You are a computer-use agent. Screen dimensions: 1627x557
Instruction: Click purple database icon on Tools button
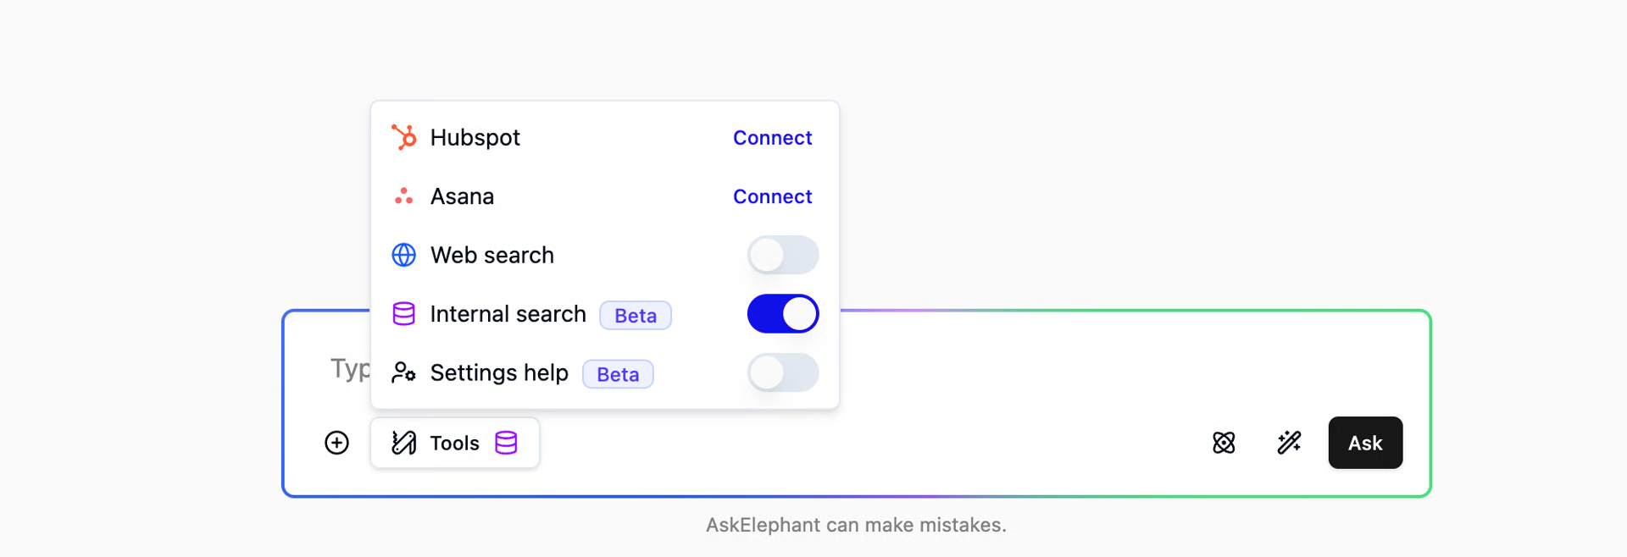[506, 443]
